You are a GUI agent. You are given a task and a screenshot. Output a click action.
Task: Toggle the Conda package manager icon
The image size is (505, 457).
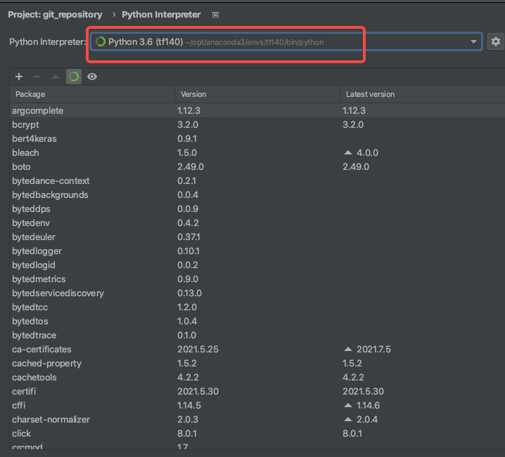click(74, 77)
